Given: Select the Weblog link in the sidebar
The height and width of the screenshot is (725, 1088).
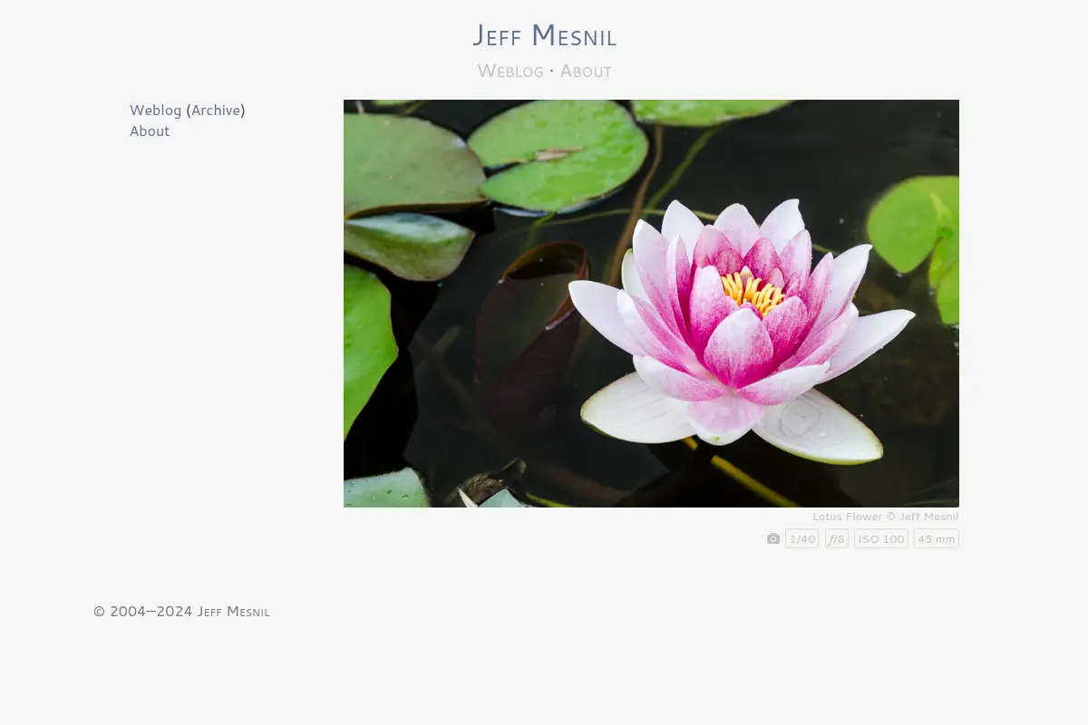Looking at the screenshot, I should 155,110.
